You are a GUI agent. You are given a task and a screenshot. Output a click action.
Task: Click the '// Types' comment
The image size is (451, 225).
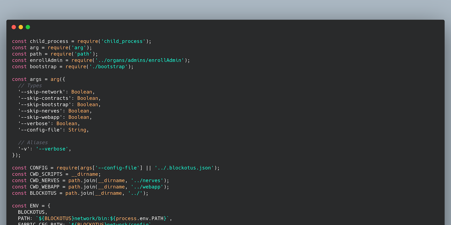[30, 85]
